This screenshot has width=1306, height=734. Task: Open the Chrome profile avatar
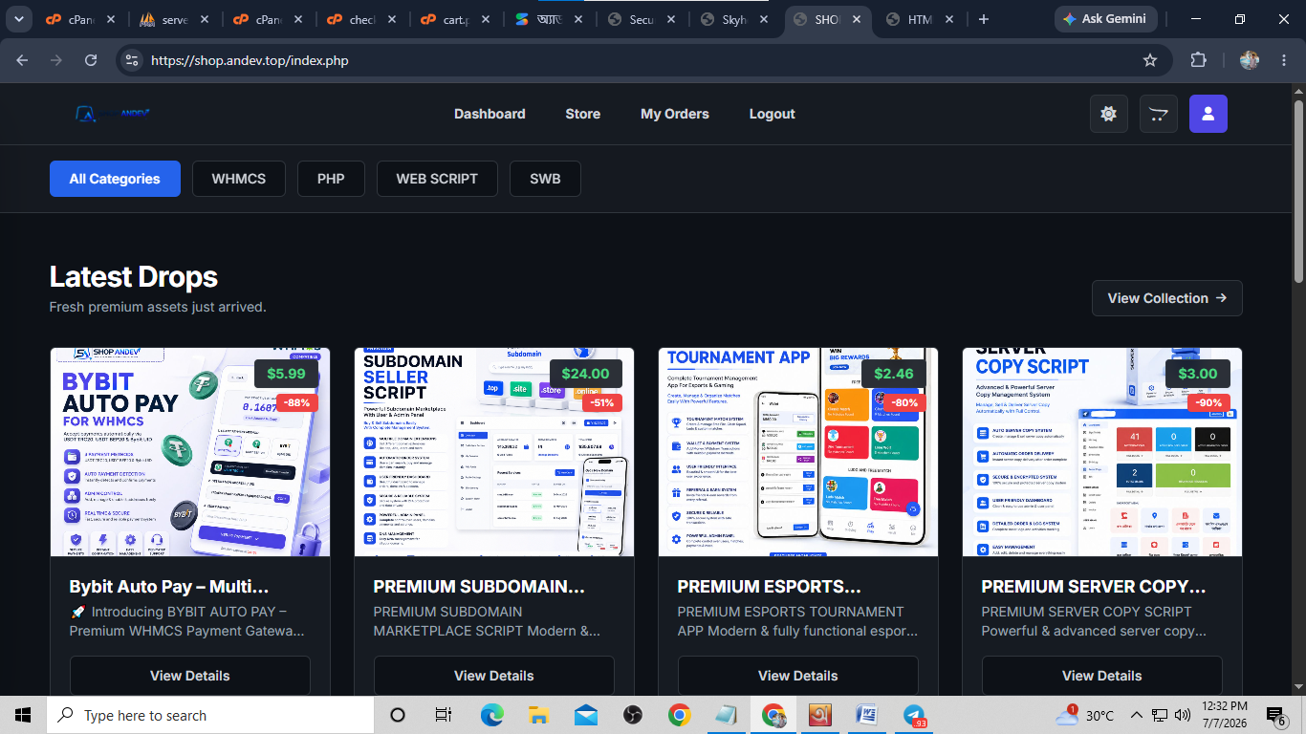click(x=1250, y=60)
